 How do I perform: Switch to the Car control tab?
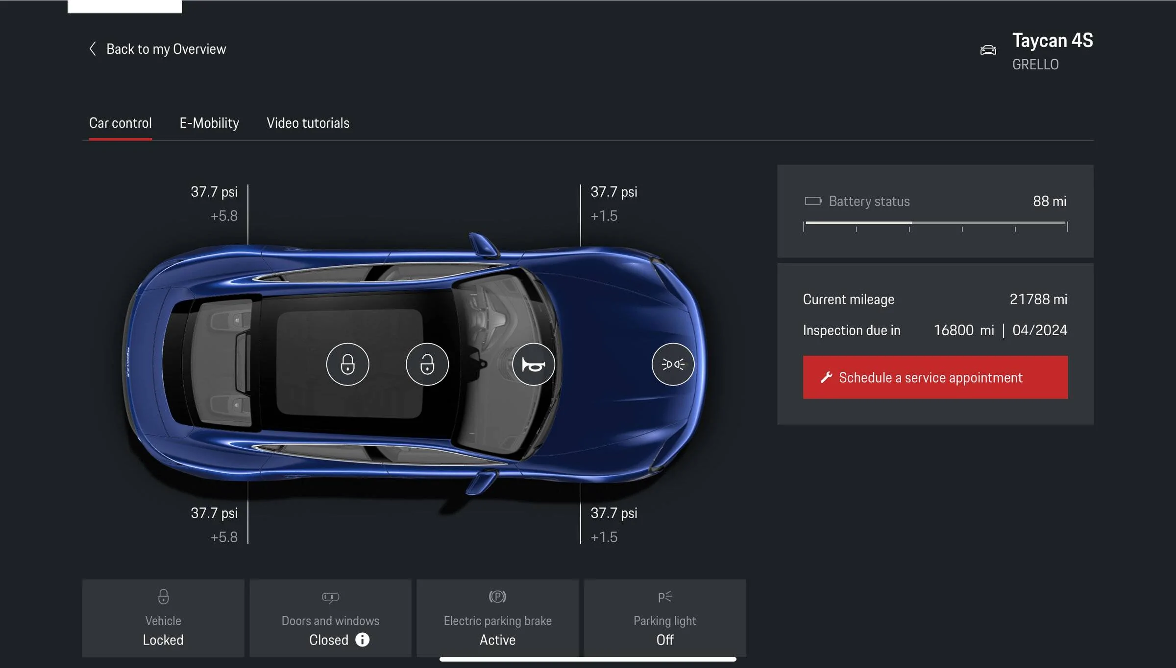click(x=120, y=123)
